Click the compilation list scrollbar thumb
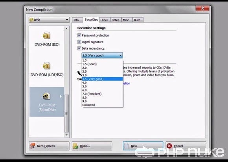 coord(66,113)
